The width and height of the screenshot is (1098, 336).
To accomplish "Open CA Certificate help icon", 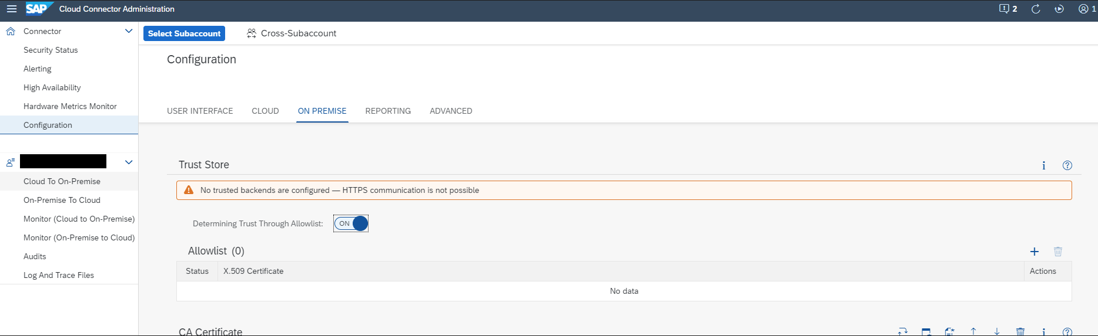I will tap(1067, 332).
